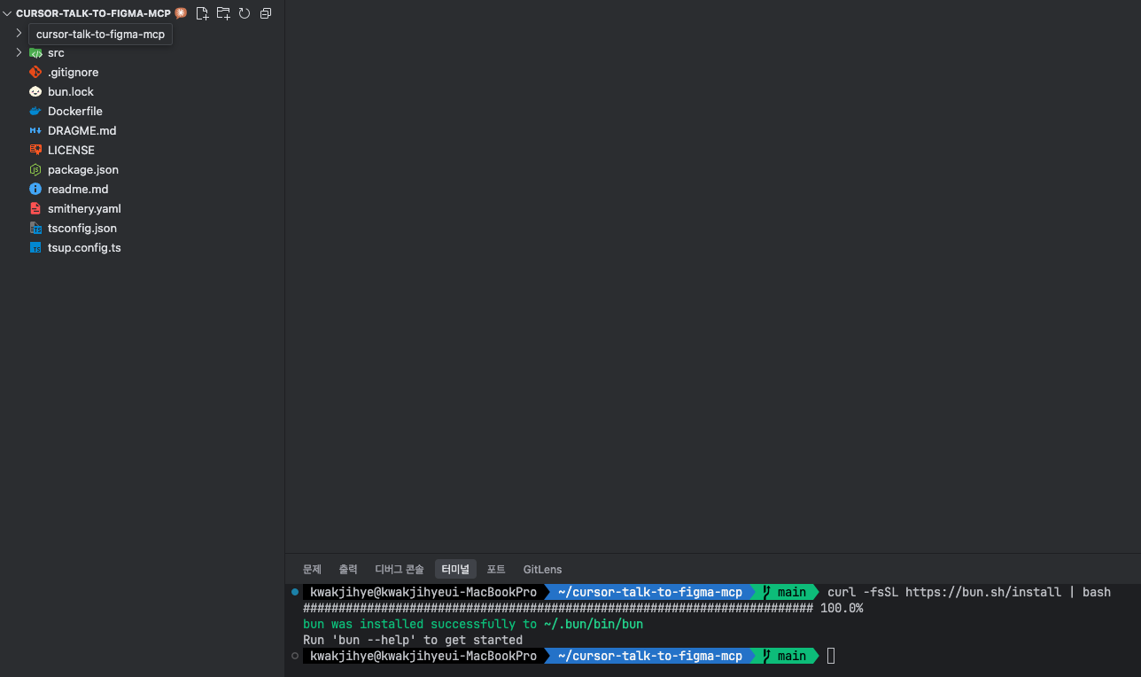Switch to the 문제 panel tab
Screen dimensions: 1141x677
(312, 569)
